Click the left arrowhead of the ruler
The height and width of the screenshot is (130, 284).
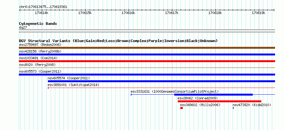tap(20, 10)
